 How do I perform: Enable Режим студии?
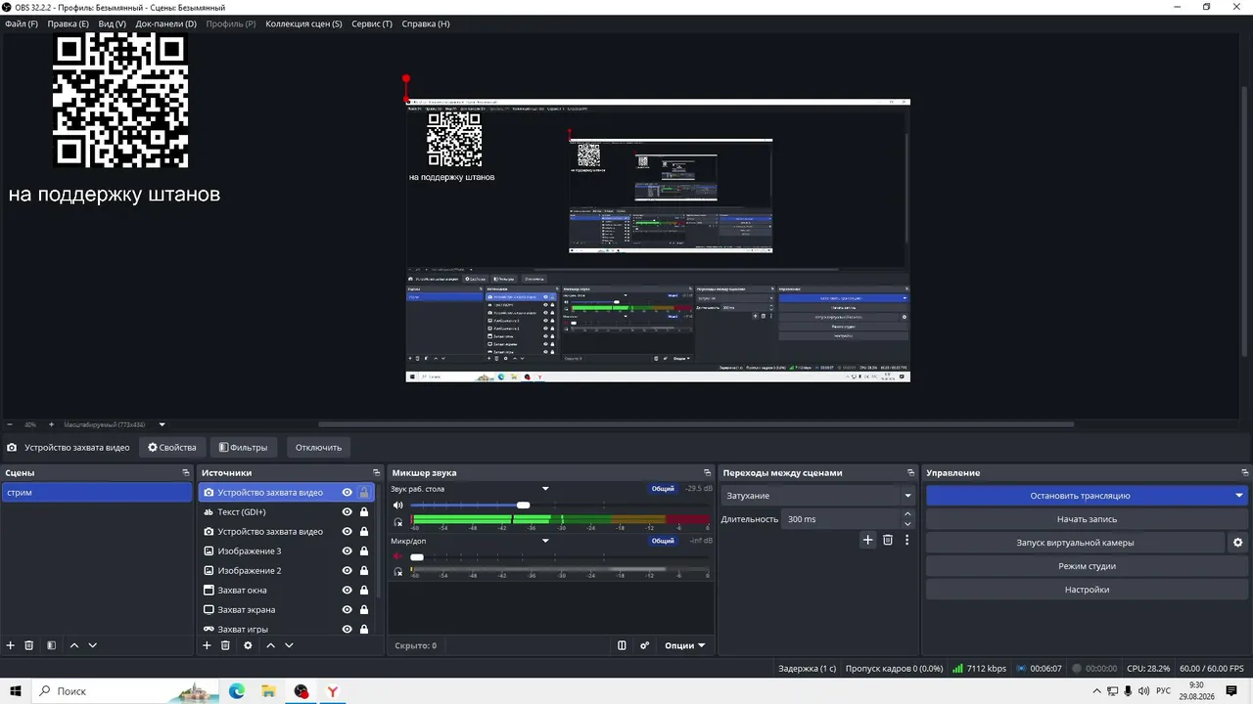tap(1087, 566)
